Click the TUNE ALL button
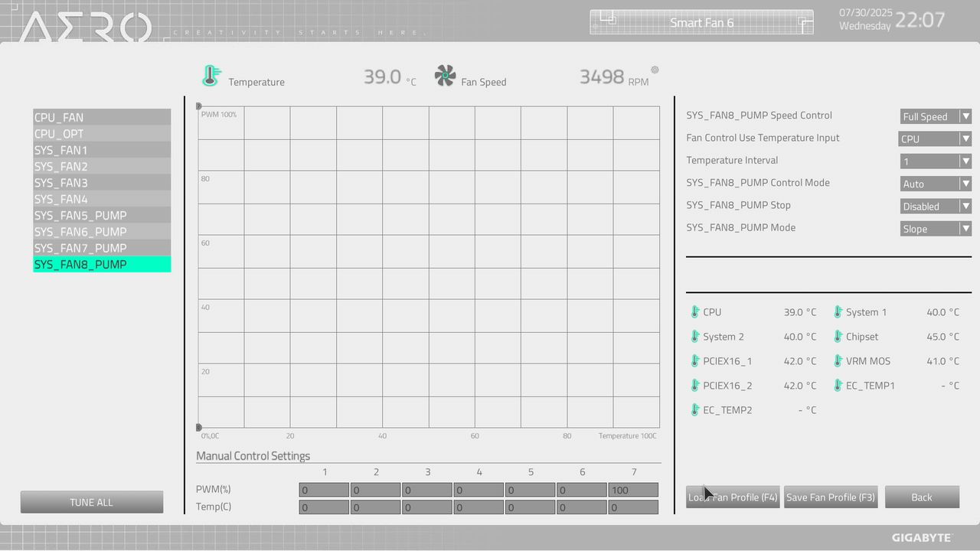This screenshot has height=551, width=980. [91, 502]
